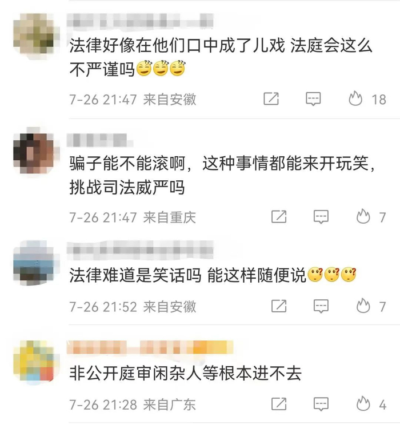
Task: Share the 21:52 Anhui comment
Action: (x=279, y=306)
